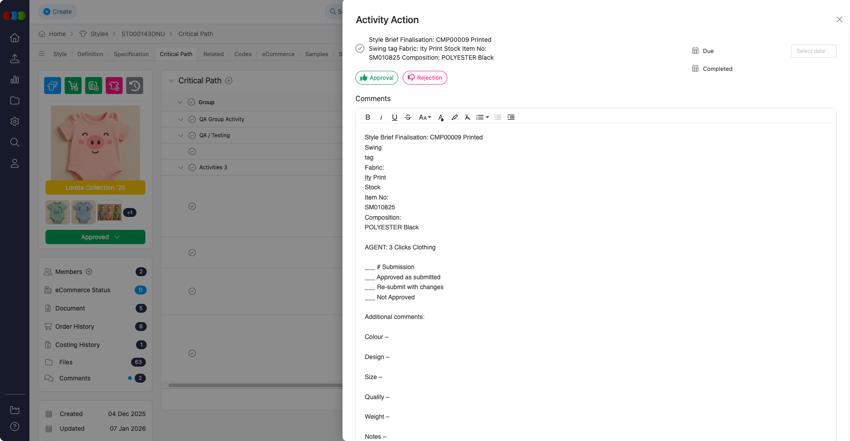Click the Due date input field

pyautogui.click(x=813, y=51)
